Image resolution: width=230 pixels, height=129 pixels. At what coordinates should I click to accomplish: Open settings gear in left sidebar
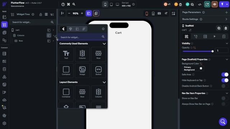pos(4,123)
